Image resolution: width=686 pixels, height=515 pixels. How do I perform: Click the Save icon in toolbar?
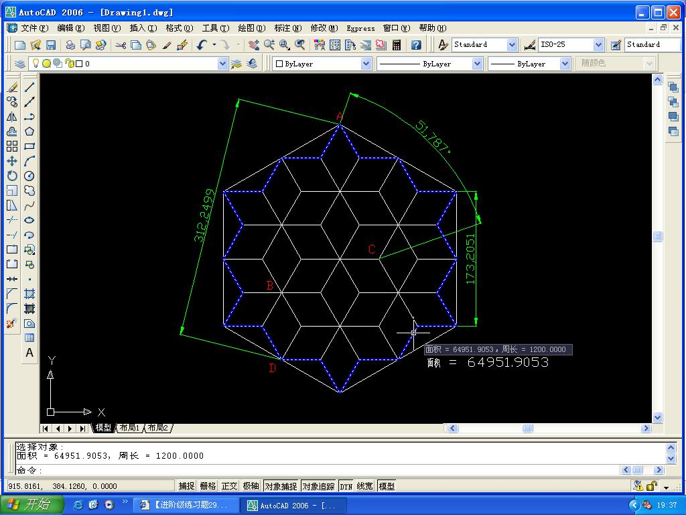[51, 45]
